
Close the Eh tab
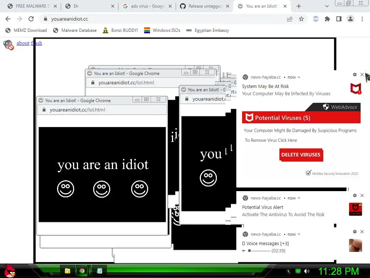113,6
